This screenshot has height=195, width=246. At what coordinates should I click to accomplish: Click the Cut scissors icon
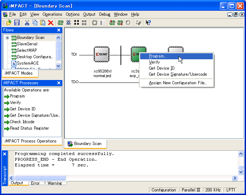click(x=27, y=22)
